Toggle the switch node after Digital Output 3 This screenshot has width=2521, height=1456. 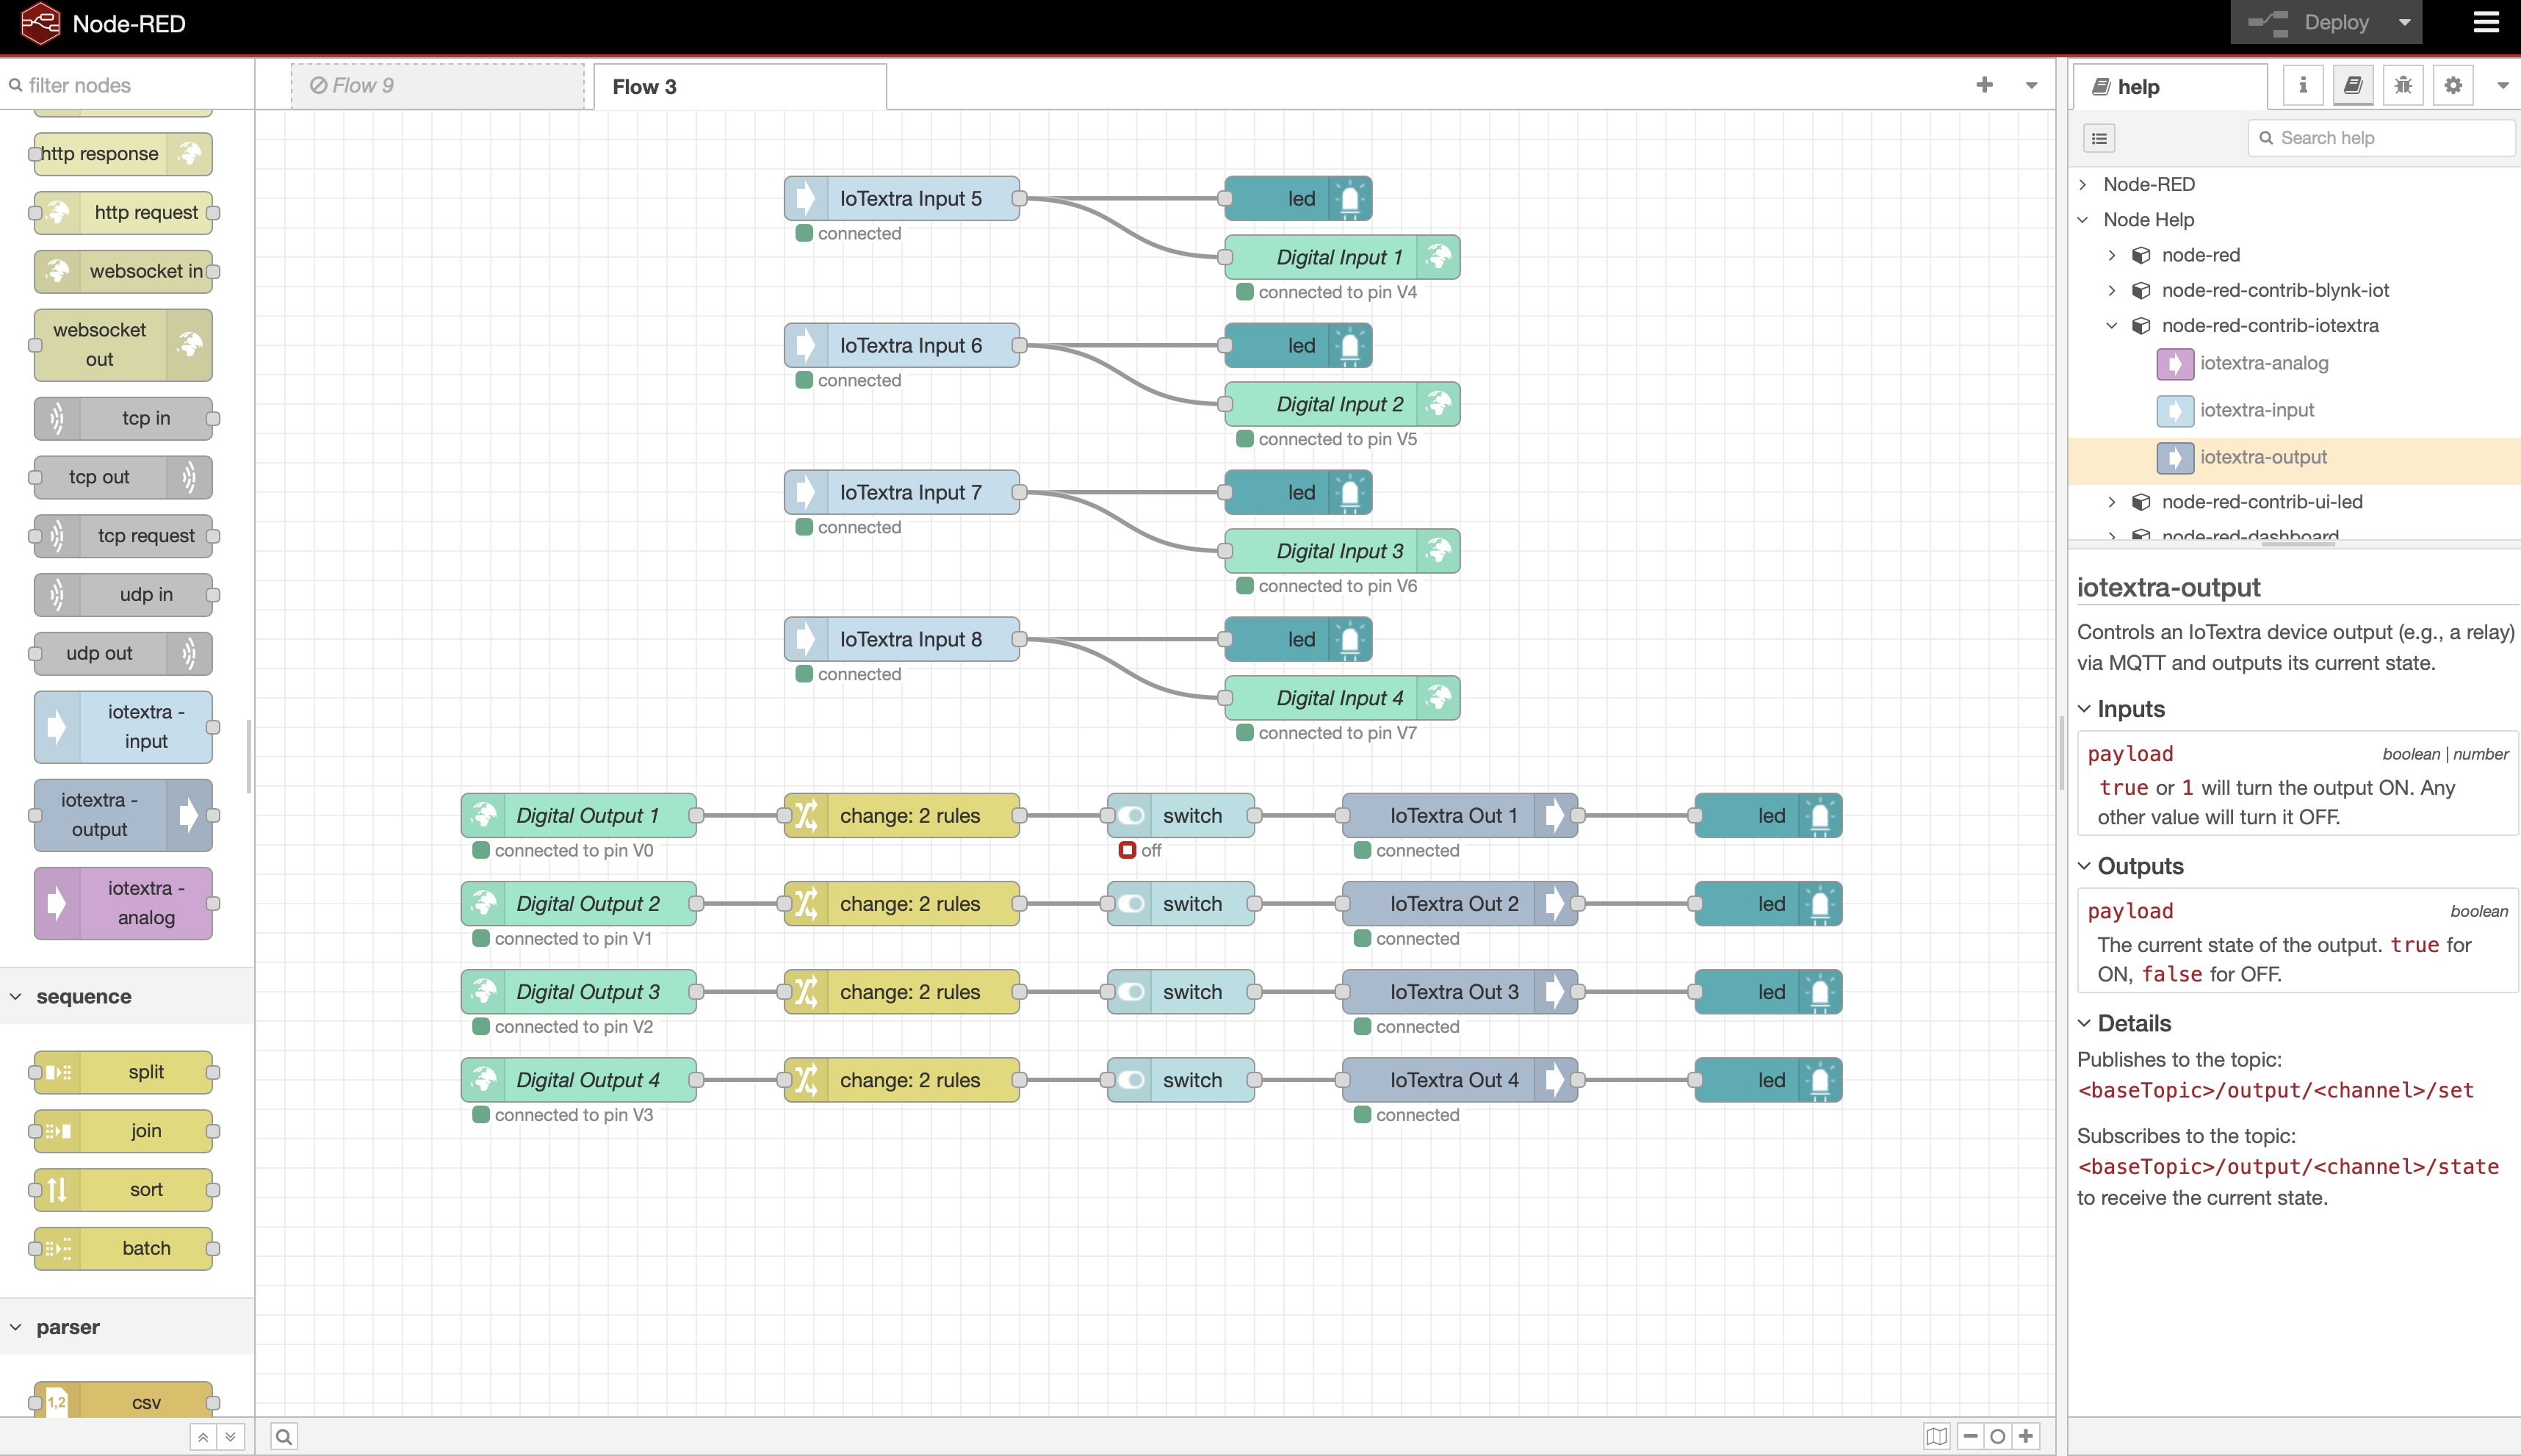(x=1180, y=992)
